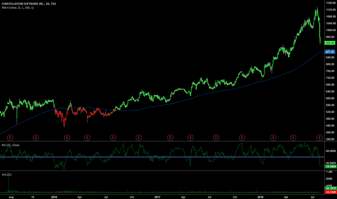Screen dimensions: 337x199
Task: Click the RSI (21, close) indicator label
Action: tap(10, 145)
